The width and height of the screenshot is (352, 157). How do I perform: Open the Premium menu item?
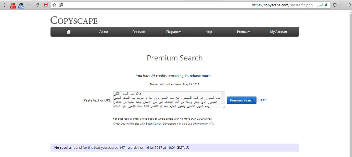tap(244, 32)
